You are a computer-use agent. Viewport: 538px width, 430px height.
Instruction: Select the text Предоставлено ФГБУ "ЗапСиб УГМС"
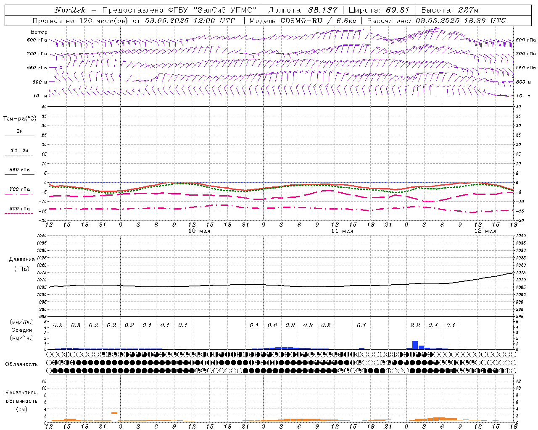click(179, 10)
